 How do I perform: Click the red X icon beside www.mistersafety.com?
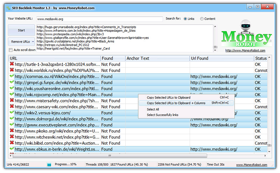[12, 100]
